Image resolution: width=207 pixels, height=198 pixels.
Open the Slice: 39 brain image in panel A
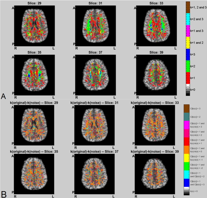coord(157,75)
